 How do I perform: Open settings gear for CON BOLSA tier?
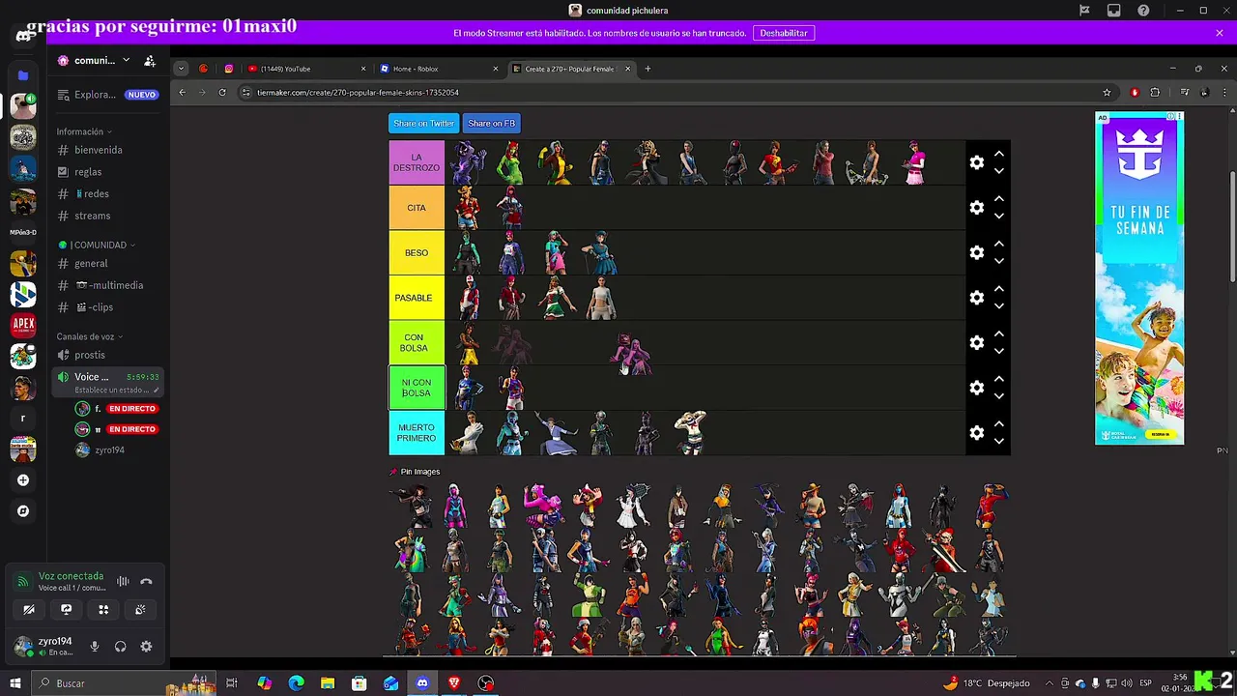click(977, 342)
